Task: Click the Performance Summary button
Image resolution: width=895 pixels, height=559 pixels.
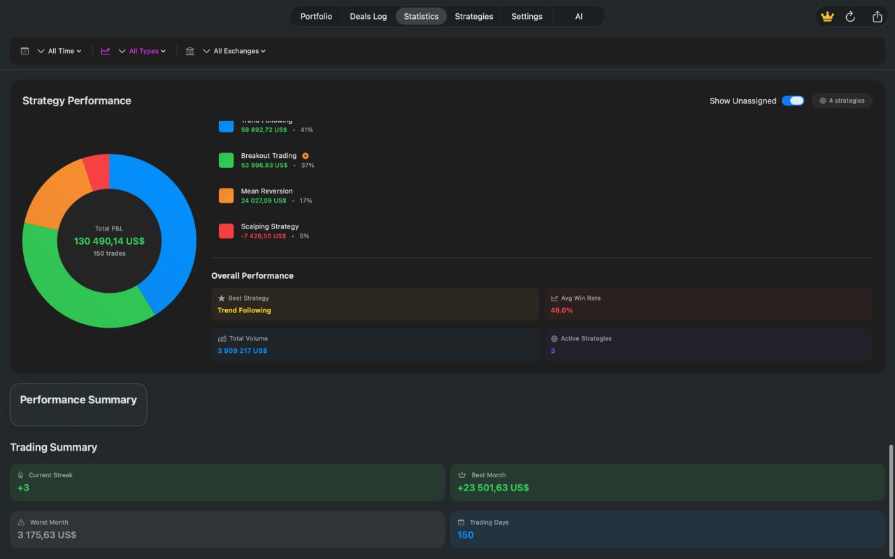Action: point(78,404)
